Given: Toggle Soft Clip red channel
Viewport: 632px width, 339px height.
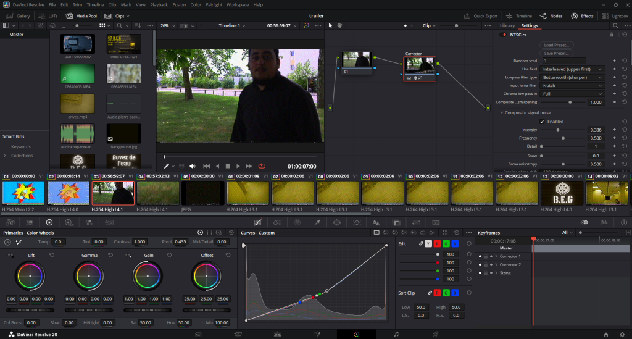Looking at the screenshot, I should point(437,293).
